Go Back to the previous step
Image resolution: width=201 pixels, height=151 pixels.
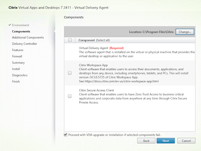point(146,141)
